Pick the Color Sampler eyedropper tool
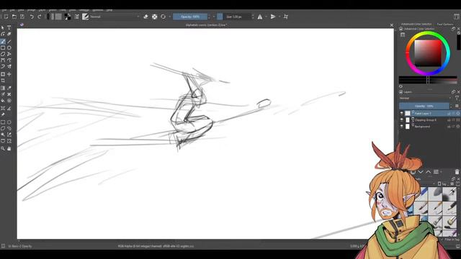 9,88
